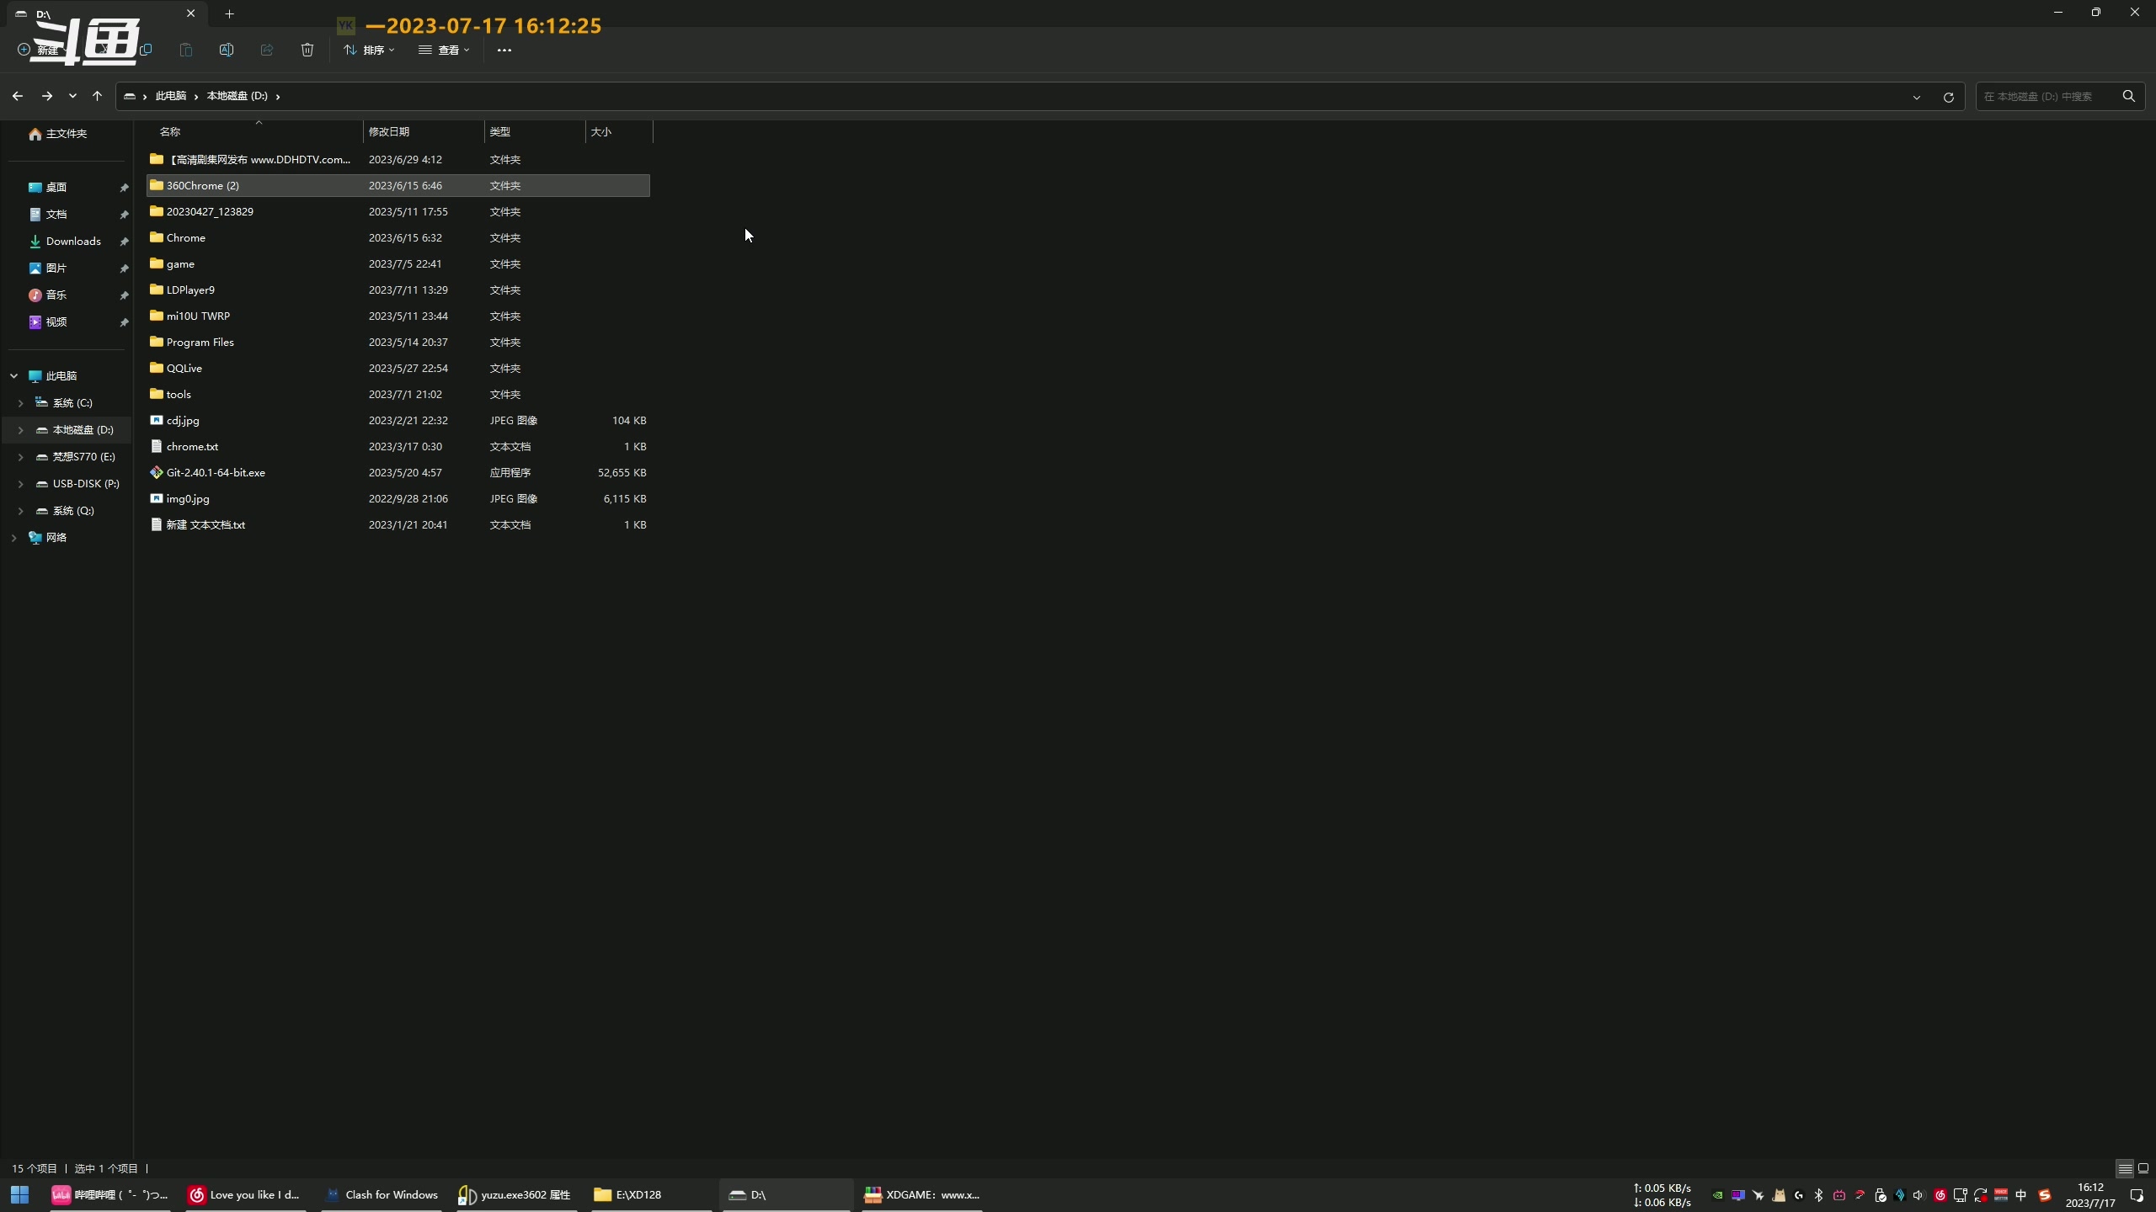This screenshot has width=2156, height=1212.
Task: Select the LDPlayer9 folder
Action: coord(189,289)
